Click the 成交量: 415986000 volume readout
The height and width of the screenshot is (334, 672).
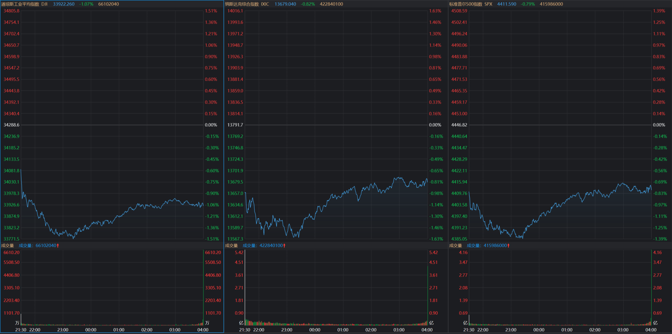tap(487, 246)
